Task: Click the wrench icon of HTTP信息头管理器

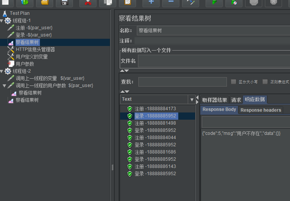Action: pyautogui.click(x=11, y=49)
